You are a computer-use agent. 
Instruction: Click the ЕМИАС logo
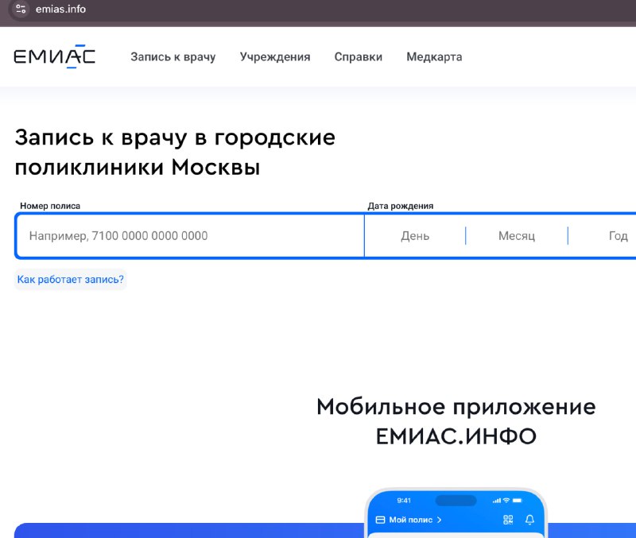55,56
